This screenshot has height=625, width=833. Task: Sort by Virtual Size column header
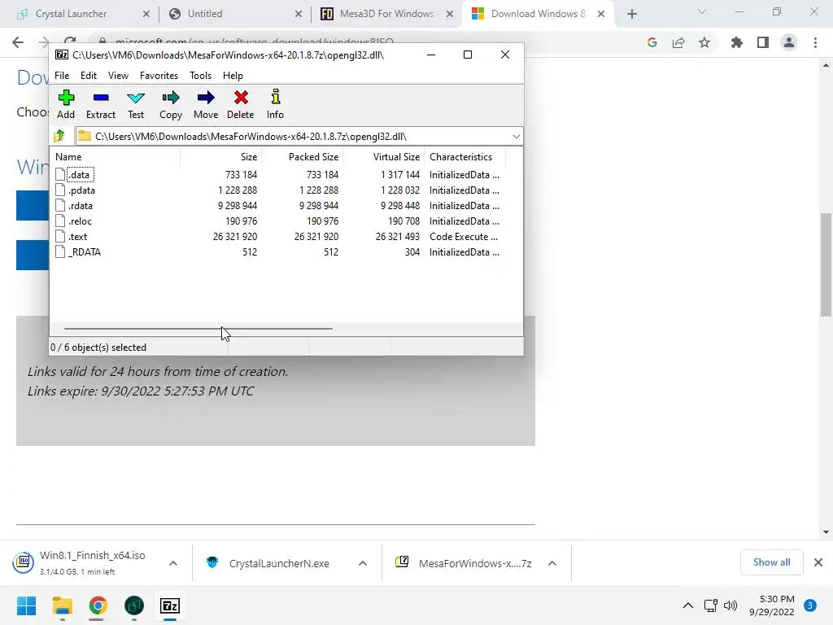(x=384, y=157)
